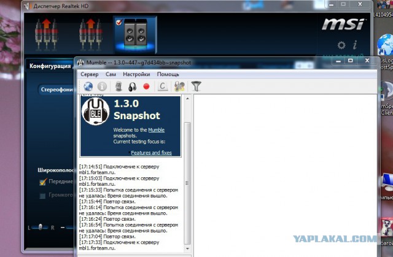Viewport: 393px width, 257px height.
Task: Open the Сервер menu in Mumble
Action: tap(90, 74)
